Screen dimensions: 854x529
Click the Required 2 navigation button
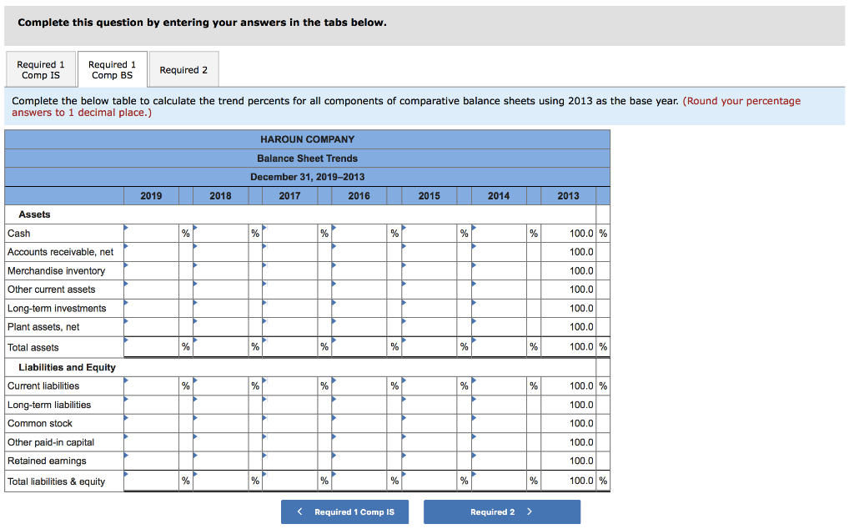point(501,511)
